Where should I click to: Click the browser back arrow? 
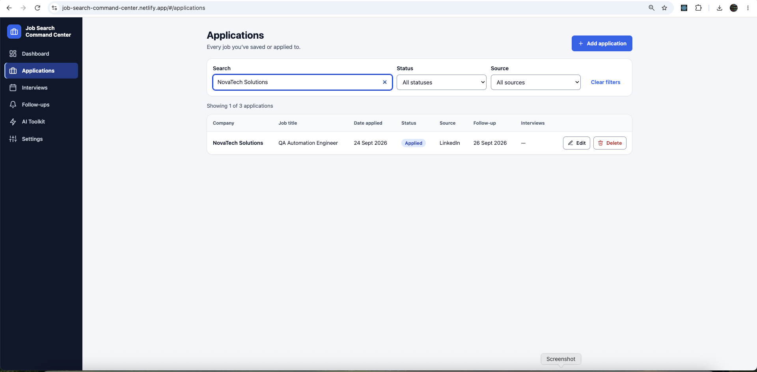(9, 8)
